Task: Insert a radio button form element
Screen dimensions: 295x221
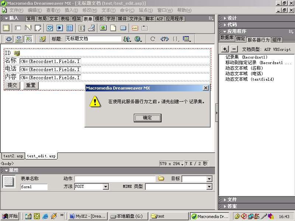Action: coord(59,28)
